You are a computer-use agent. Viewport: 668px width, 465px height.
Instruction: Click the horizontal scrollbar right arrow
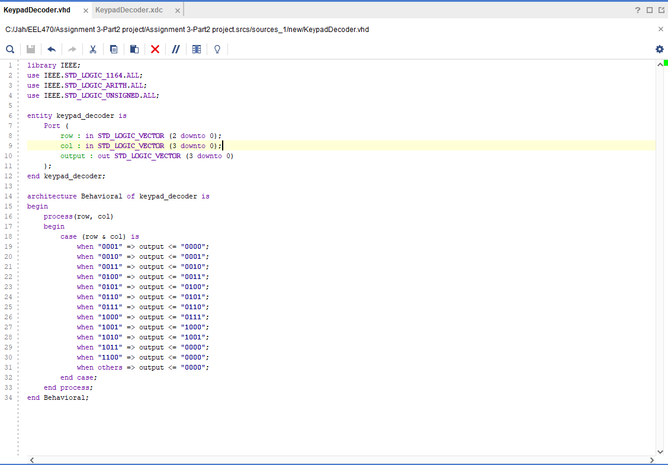click(x=652, y=460)
